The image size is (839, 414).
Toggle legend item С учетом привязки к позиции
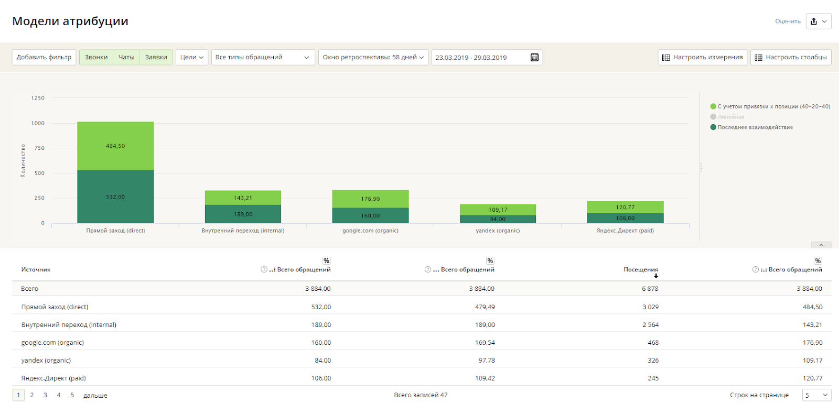[770, 106]
